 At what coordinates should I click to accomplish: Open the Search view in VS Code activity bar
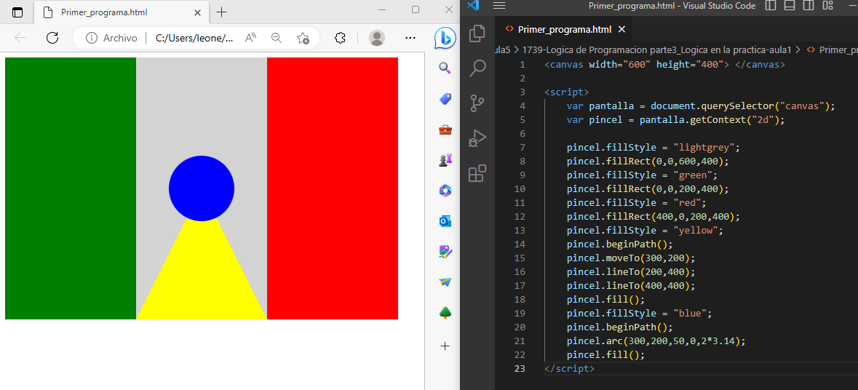click(477, 68)
